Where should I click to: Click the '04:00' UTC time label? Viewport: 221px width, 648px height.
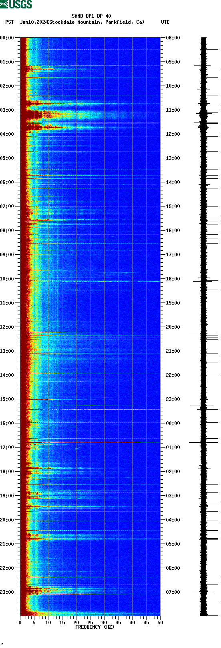tap(173, 520)
